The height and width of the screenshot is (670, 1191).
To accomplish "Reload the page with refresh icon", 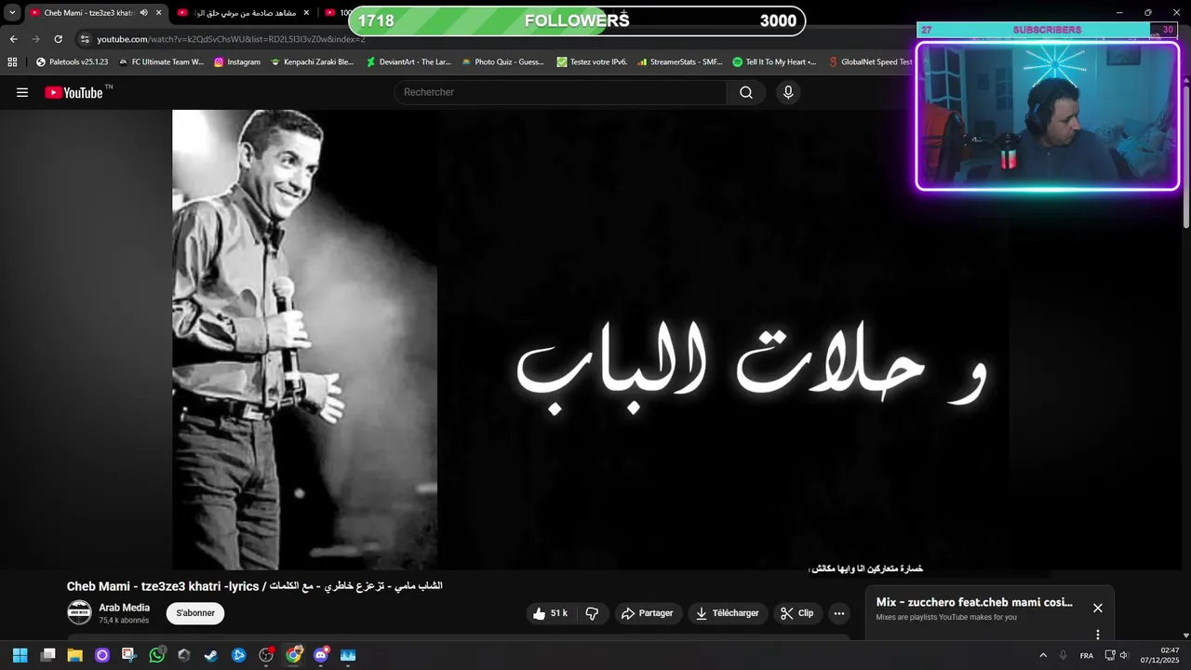I will tap(58, 39).
